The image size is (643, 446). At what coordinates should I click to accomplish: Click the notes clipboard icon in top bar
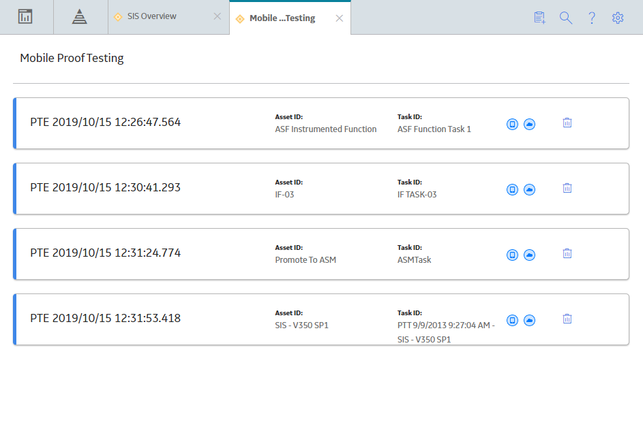pyautogui.click(x=539, y=18)
